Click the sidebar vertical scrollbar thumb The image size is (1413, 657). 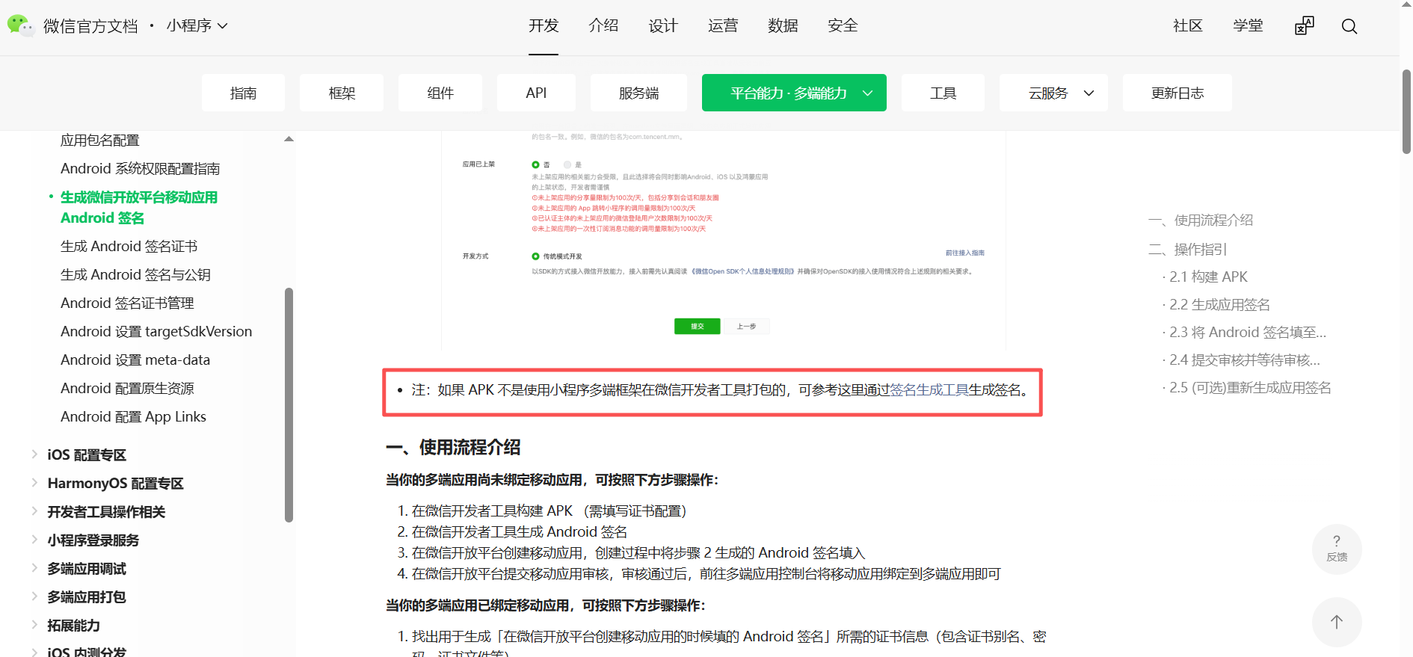289,404
